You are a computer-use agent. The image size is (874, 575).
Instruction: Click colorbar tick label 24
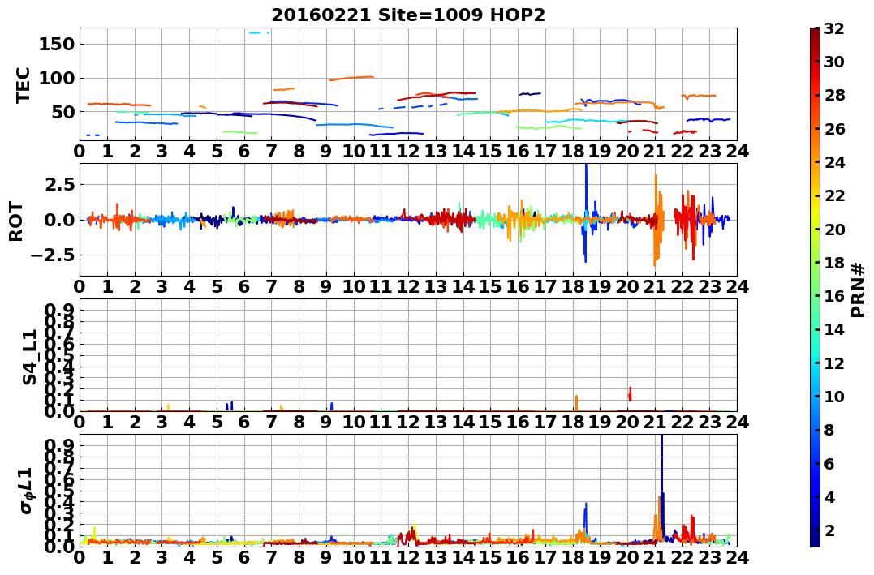click(834, 162)
